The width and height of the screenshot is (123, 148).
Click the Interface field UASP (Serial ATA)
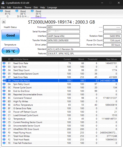(x=63, y=36)
